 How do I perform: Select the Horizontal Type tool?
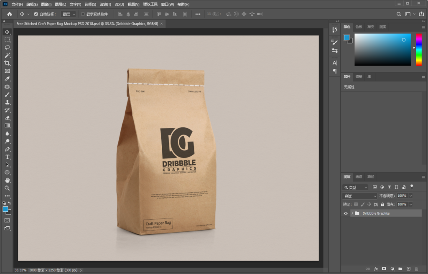click(7, 157)
